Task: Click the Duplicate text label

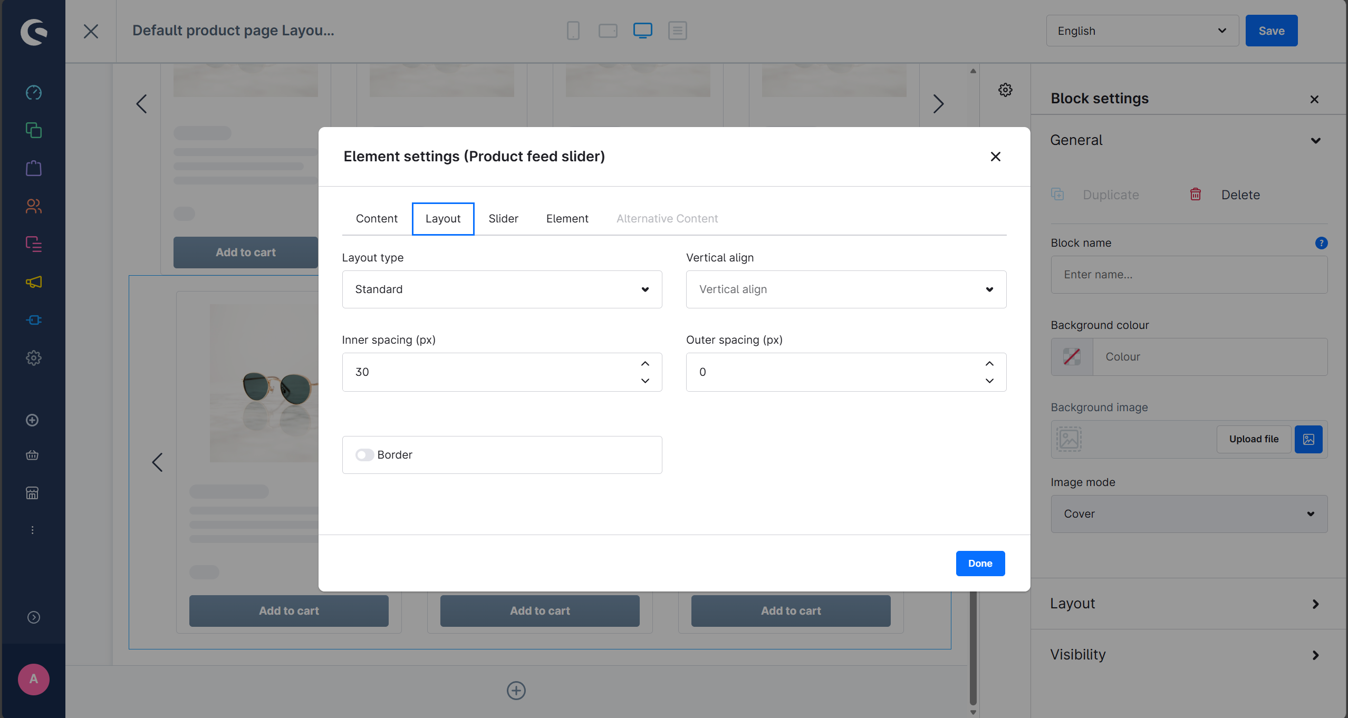Action: [x=1111, y=195]
